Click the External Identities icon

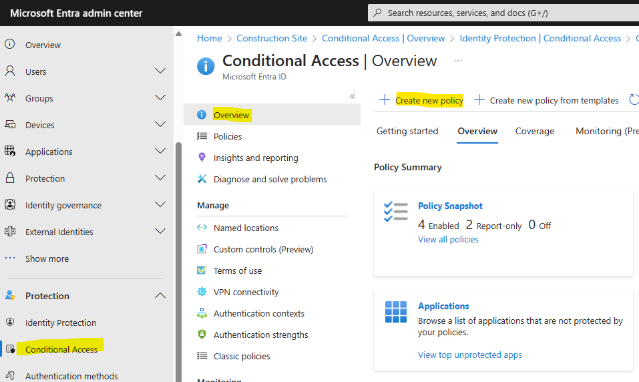click(x=10, y=232)
